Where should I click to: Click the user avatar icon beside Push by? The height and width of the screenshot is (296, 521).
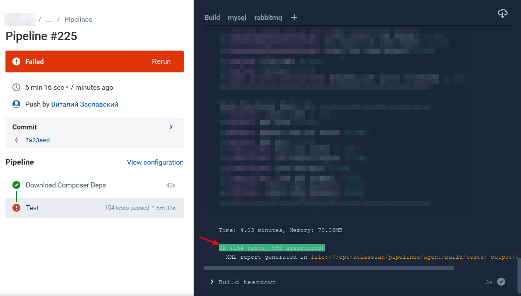[16, 104]
